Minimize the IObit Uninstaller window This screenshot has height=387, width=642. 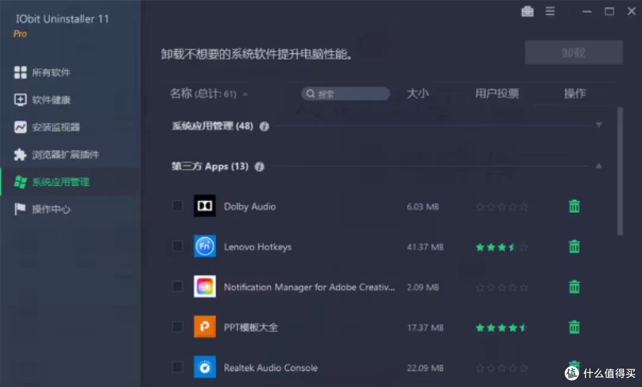click(587, 11)
